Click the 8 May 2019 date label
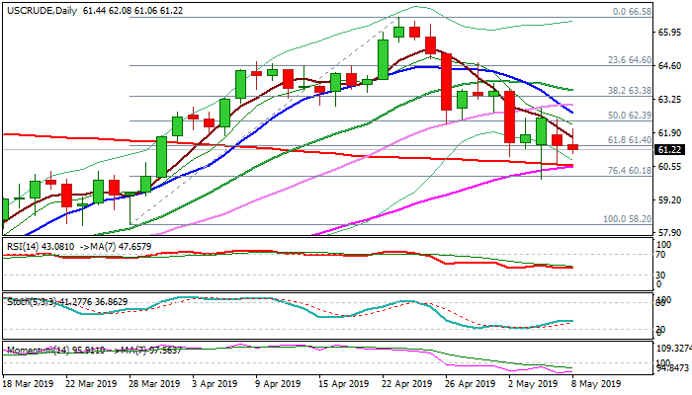Viewport: 692px width, 395px height. point(600,385)
